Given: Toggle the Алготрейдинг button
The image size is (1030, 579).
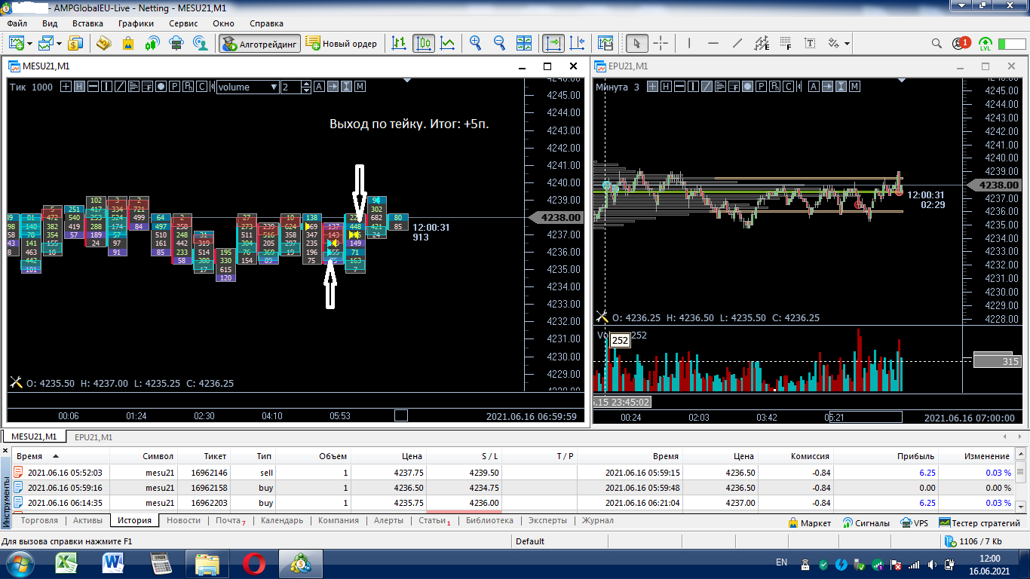Looking at the screenshot, I should click(x=260, y=44).
